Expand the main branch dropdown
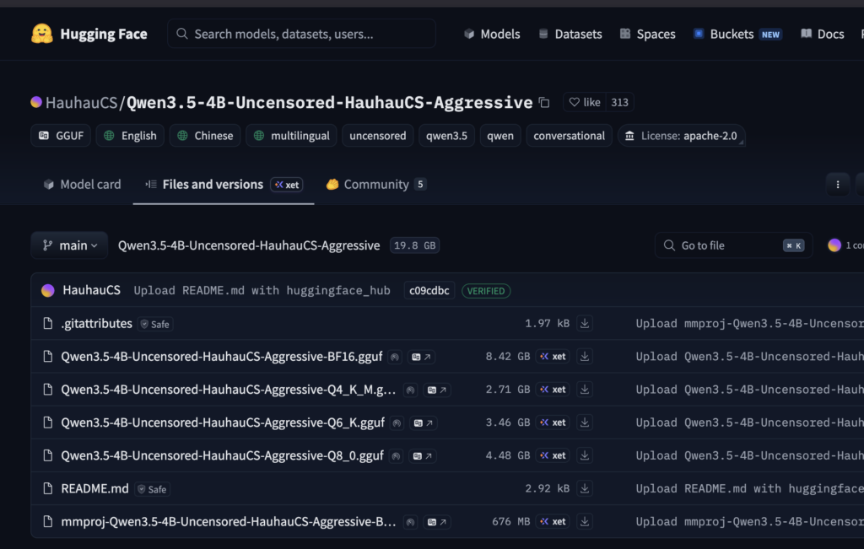The width and height of the screenshot is (864, 549). pos(69,245)
